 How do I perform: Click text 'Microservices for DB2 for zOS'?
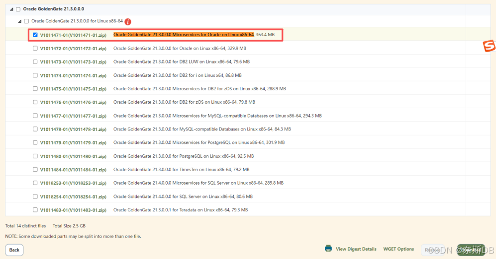[202, 89]
